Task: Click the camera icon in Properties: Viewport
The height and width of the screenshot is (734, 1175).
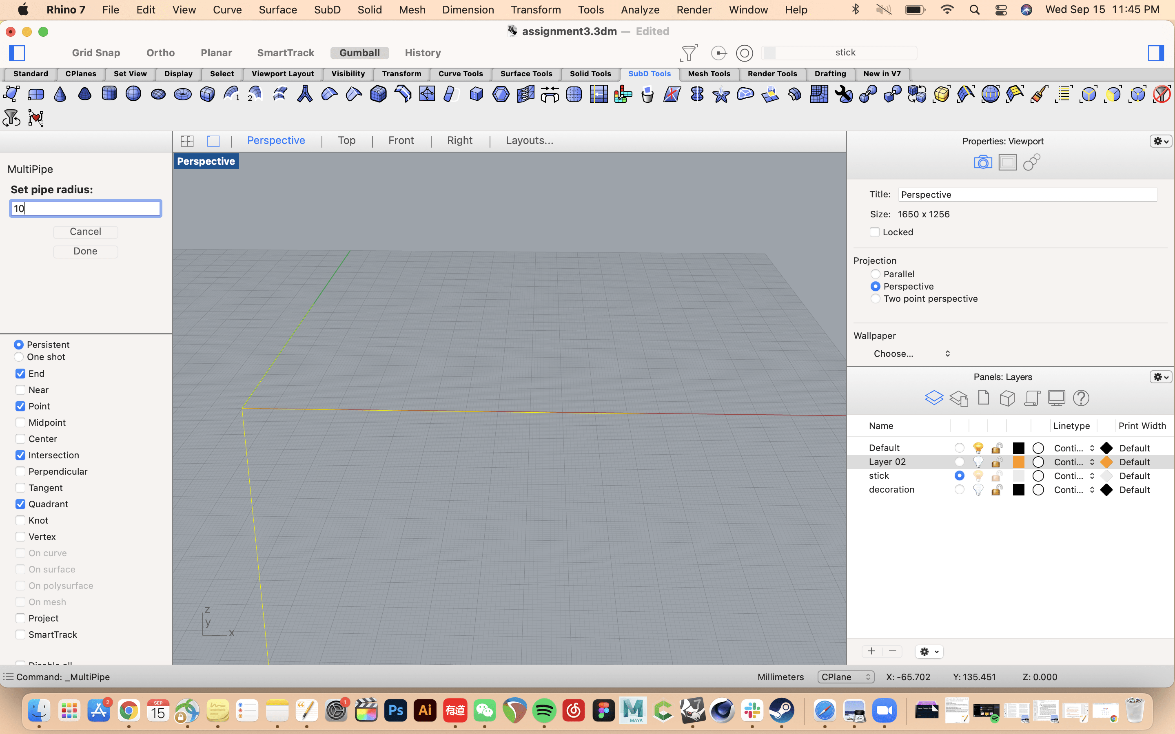Action: (x=983, y=162)
